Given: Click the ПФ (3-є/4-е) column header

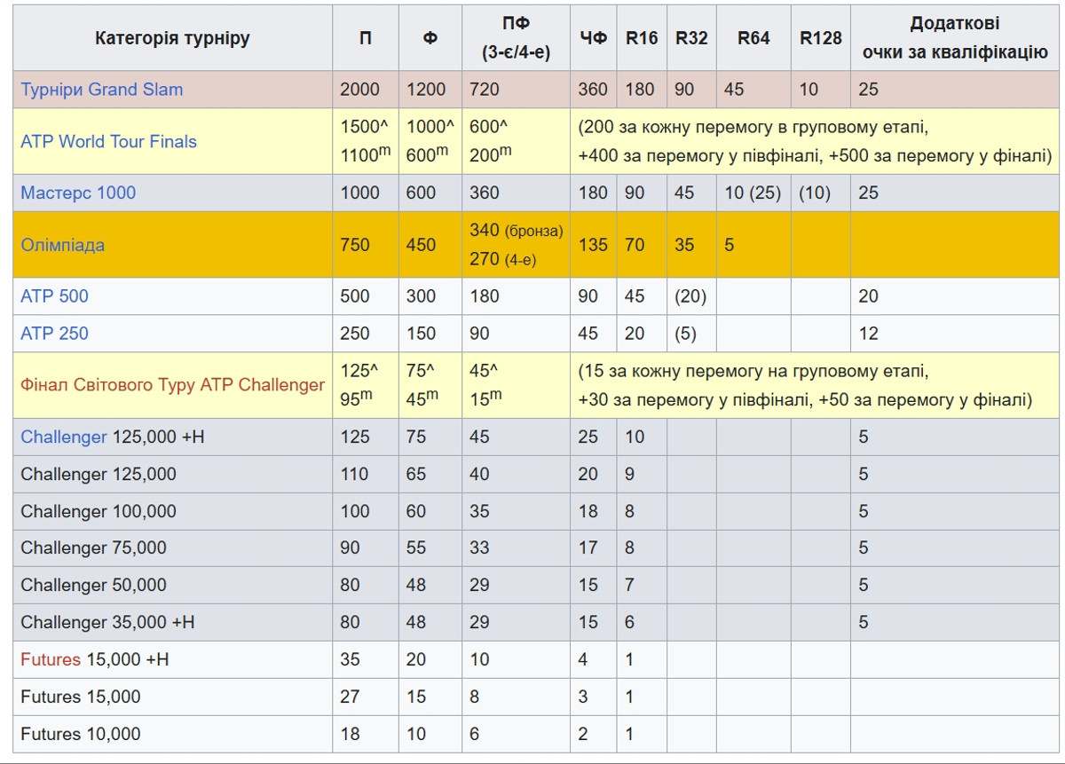Looking at the screenshot, I should click(516, 38).
